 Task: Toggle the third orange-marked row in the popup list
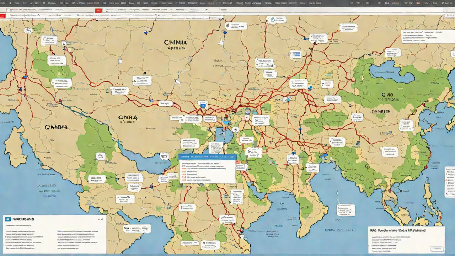pyautogui.click(x=183, y=171)
